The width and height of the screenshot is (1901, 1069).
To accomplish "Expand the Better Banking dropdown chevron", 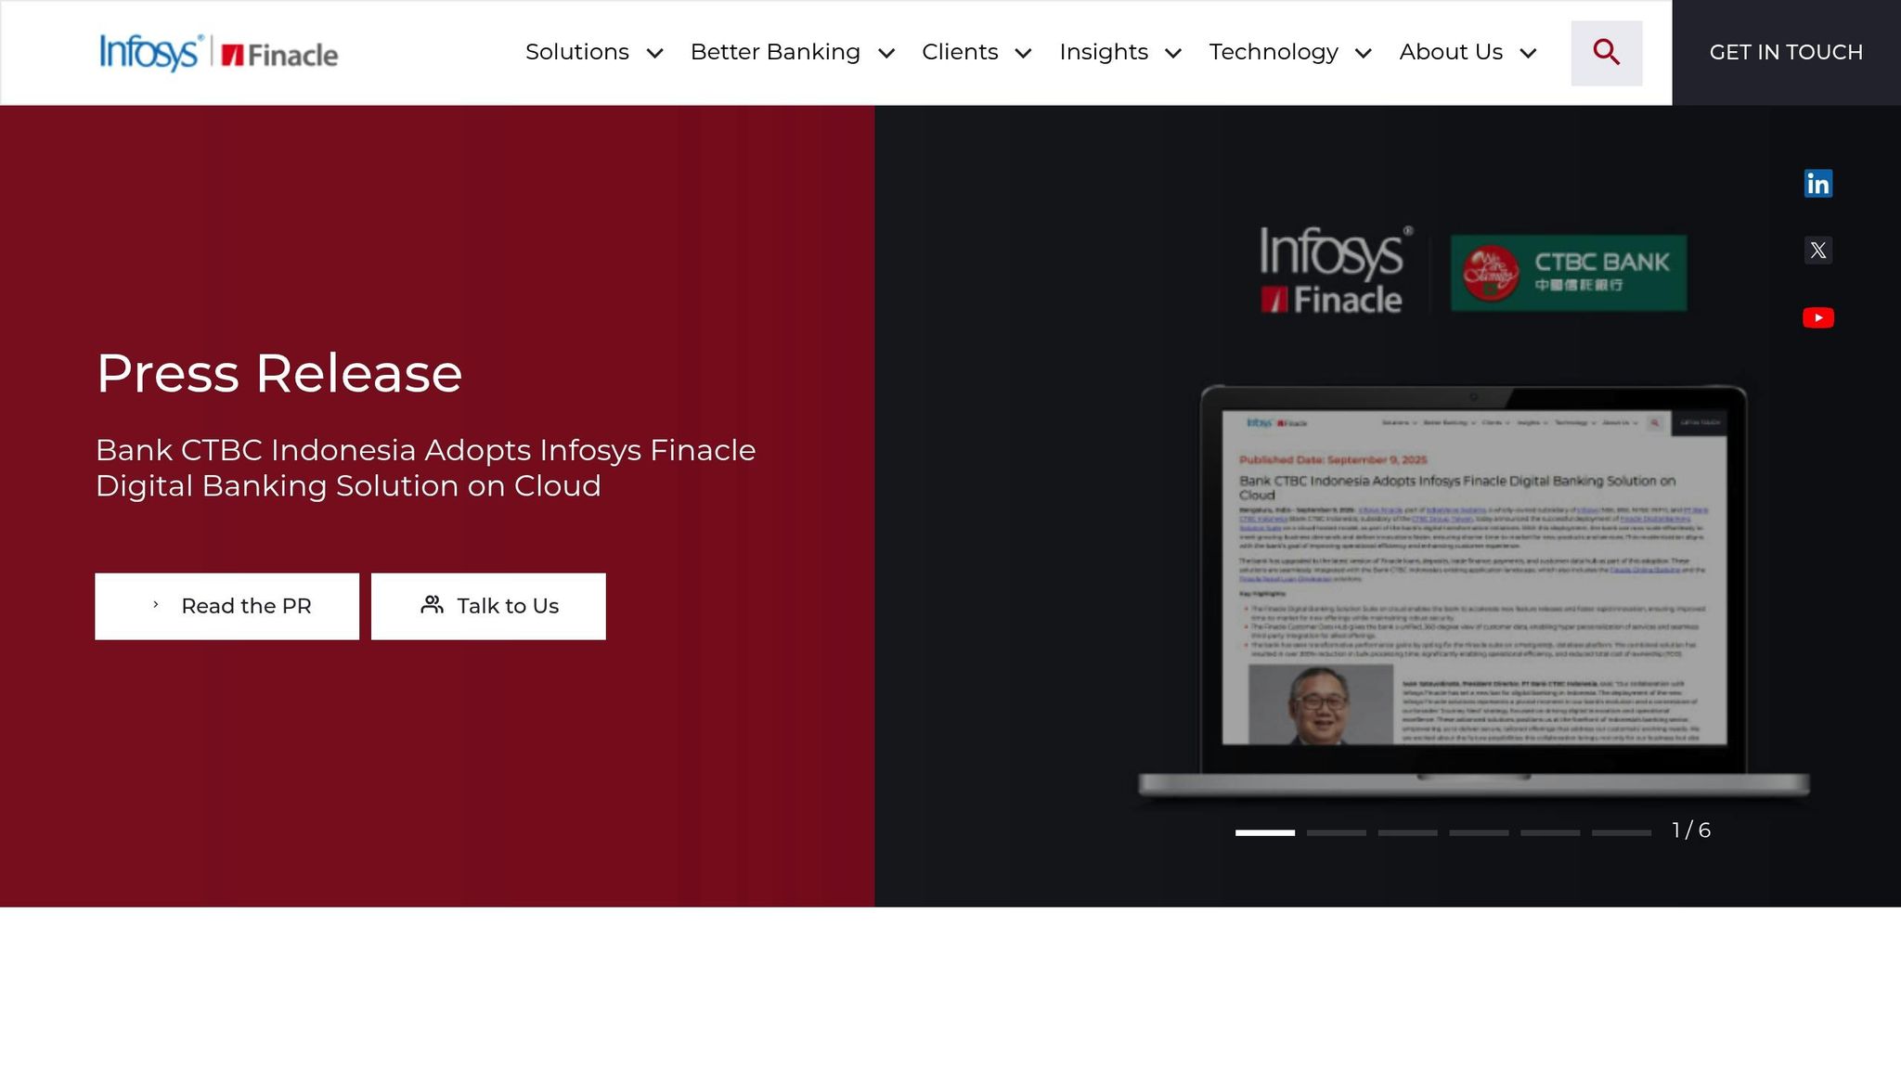I will (886, 54).
